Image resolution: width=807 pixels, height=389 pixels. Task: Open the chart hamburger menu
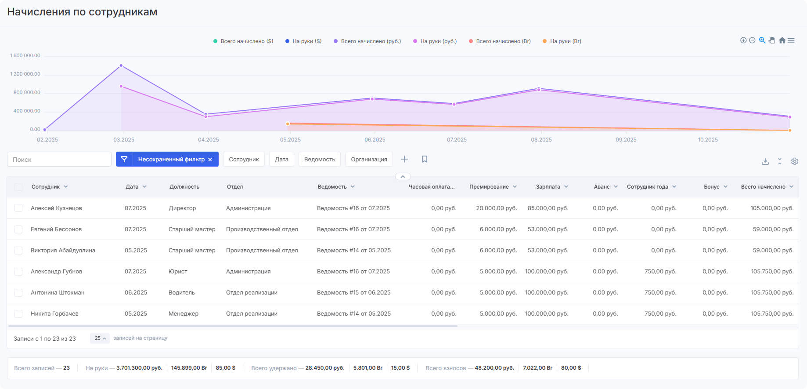pyautogui.click(x=791, y=40)
